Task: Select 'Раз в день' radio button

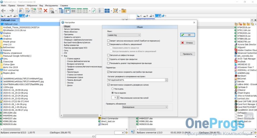Action: point(113,89)
